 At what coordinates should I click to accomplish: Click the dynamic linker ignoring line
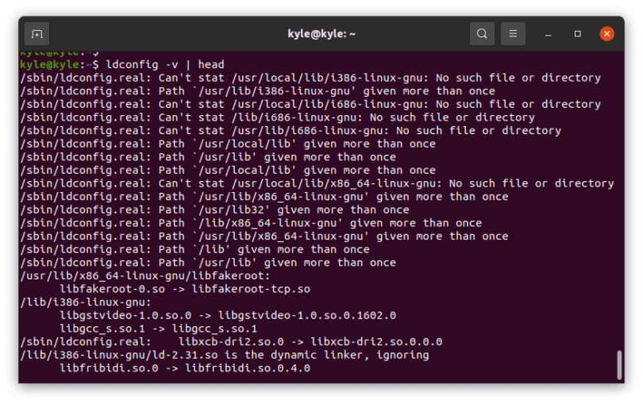tap(225, 355)
